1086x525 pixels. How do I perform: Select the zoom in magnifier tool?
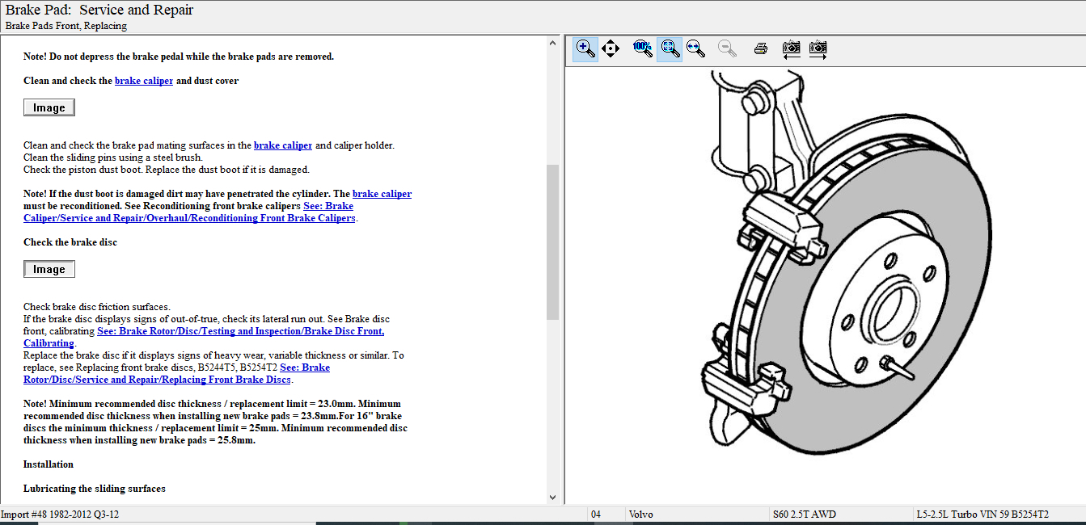(x=585, y=48)
